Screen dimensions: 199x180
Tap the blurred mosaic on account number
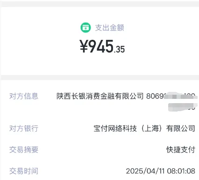click(x=181, y=96)
